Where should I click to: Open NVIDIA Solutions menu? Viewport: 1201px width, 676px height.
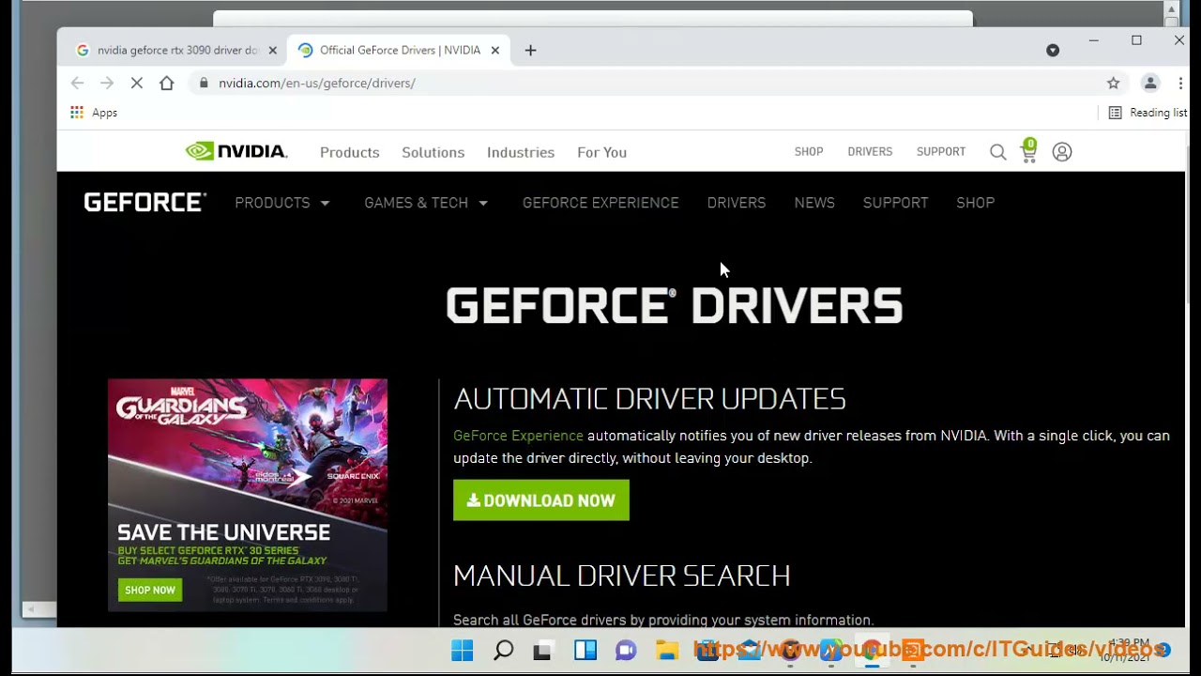(433, 152)
